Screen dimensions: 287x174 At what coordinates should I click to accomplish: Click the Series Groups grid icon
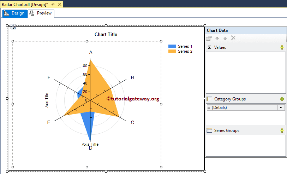click(x=209, y=130)
